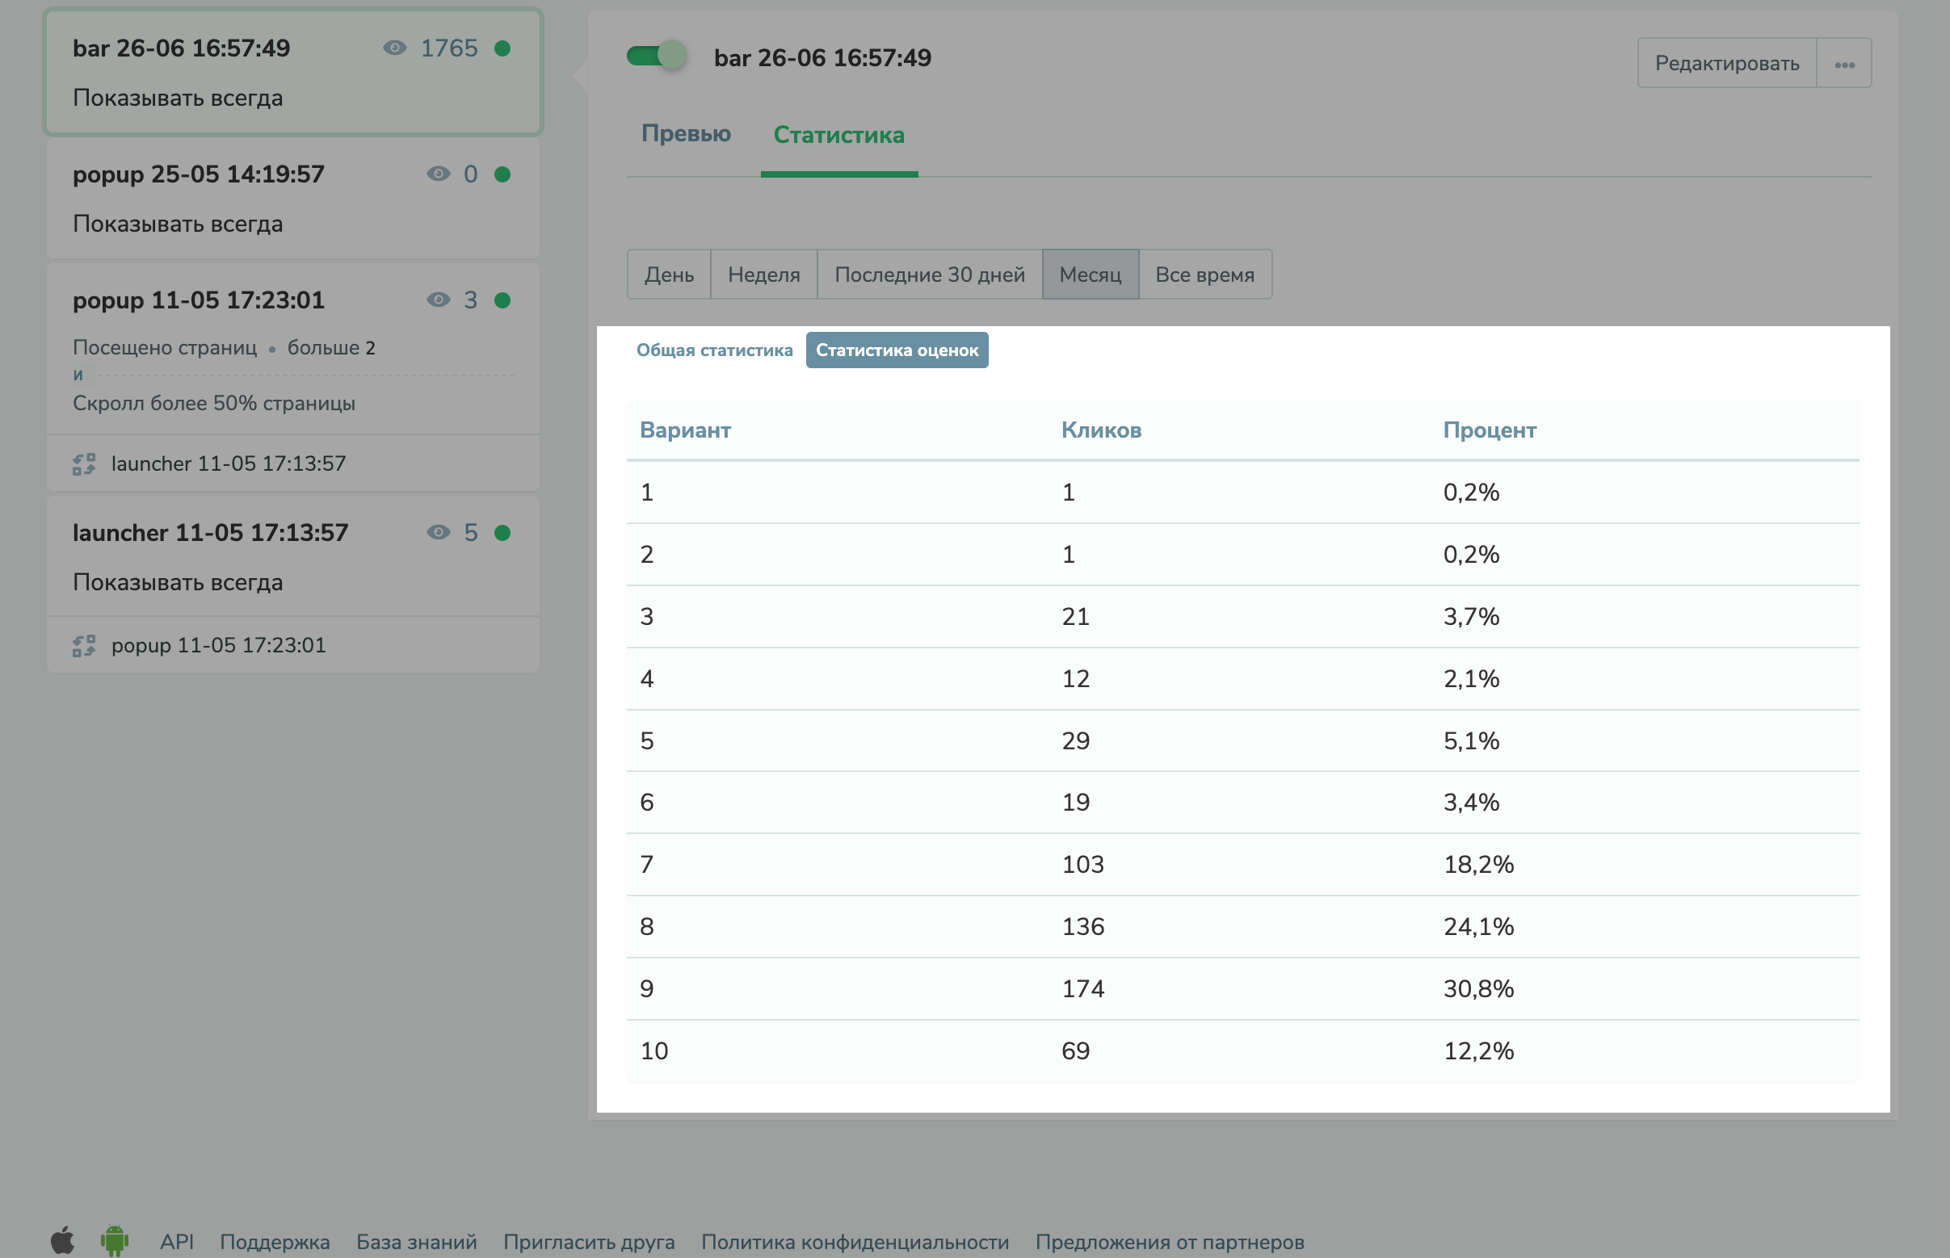
Task: Select the Последние 30 дней period
Action: click(x=929, y=275)
